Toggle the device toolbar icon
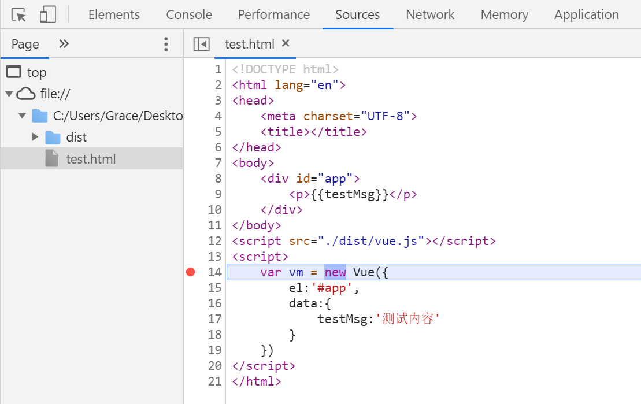 (x=48, y=14)
